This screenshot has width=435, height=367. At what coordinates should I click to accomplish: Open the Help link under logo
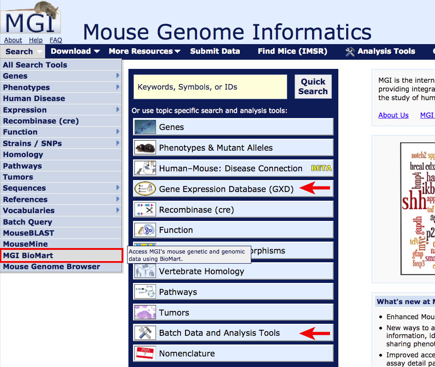coord(36,40)
